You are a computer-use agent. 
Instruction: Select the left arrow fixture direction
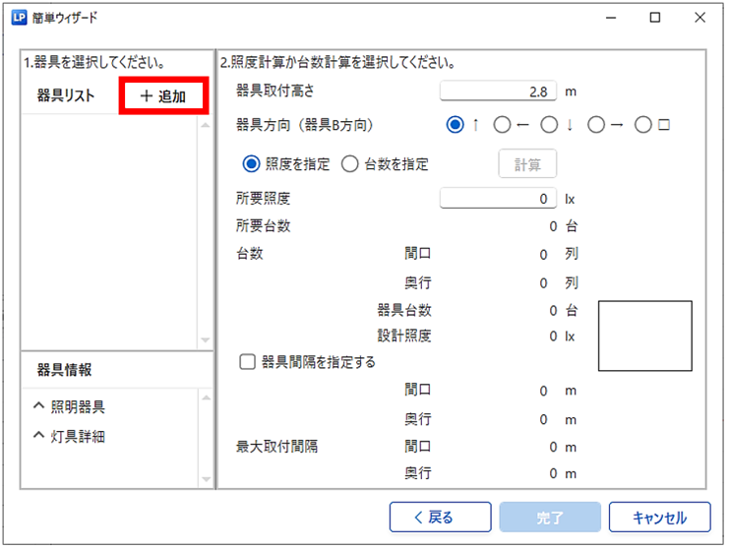coord(502,125)
